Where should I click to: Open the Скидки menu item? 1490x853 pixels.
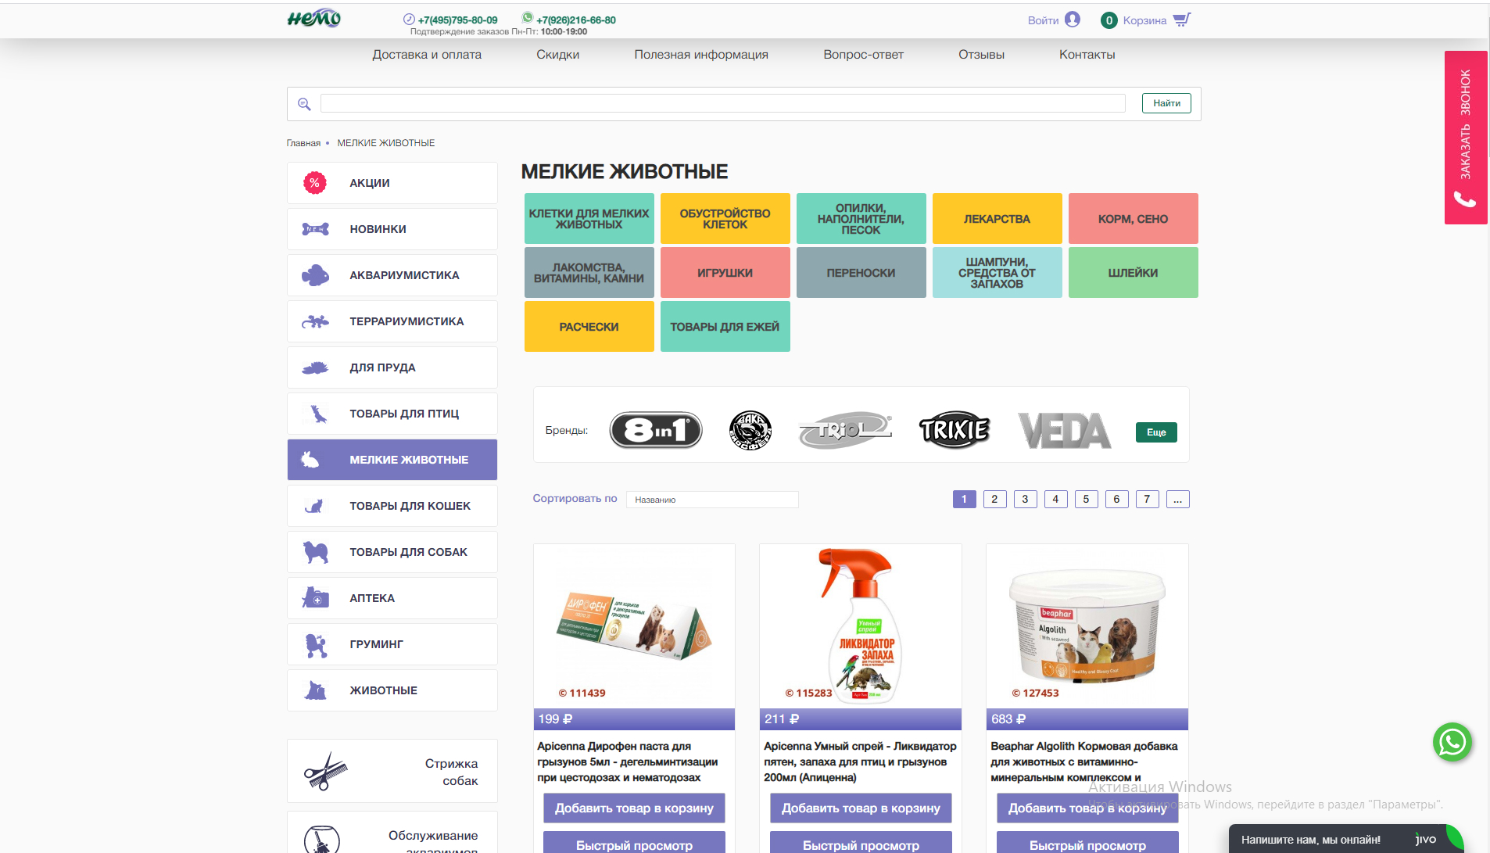click(558, 55)
